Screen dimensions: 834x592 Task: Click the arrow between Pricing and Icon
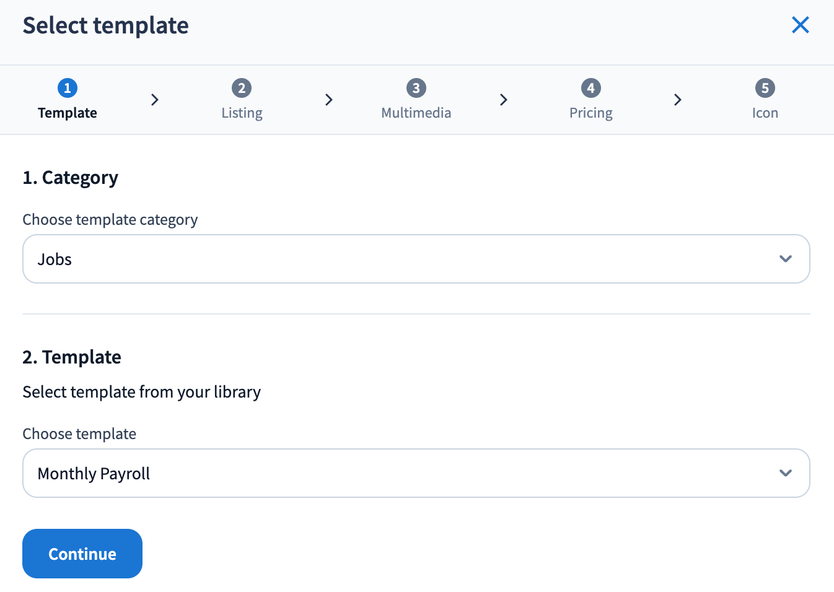pos(678,100)
